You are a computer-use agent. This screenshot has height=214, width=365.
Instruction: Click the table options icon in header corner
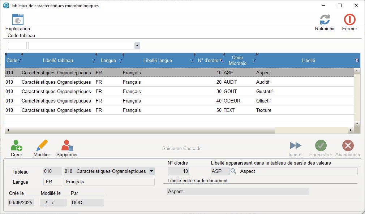coord(357,60)
